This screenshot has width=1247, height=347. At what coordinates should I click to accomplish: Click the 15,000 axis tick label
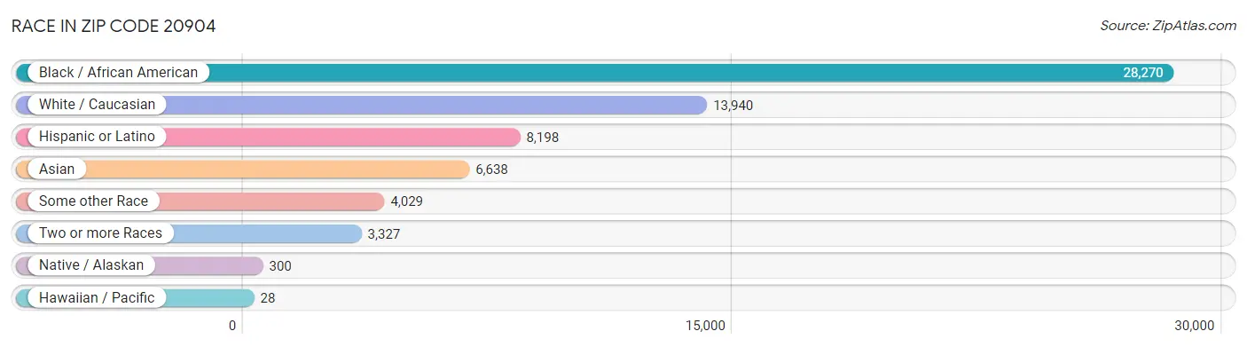[x=705, y=326]
